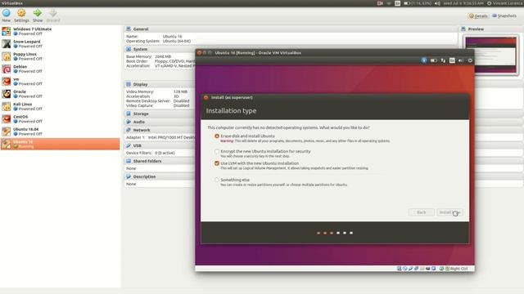Open host battery indicator in top bar
Image resolution: width=524 pixels, height=294 pixels.
pos(417,3)
